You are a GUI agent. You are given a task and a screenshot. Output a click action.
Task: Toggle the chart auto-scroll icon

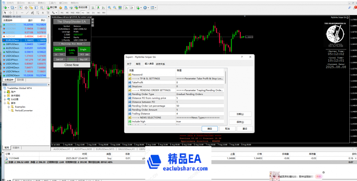[126, 8]
